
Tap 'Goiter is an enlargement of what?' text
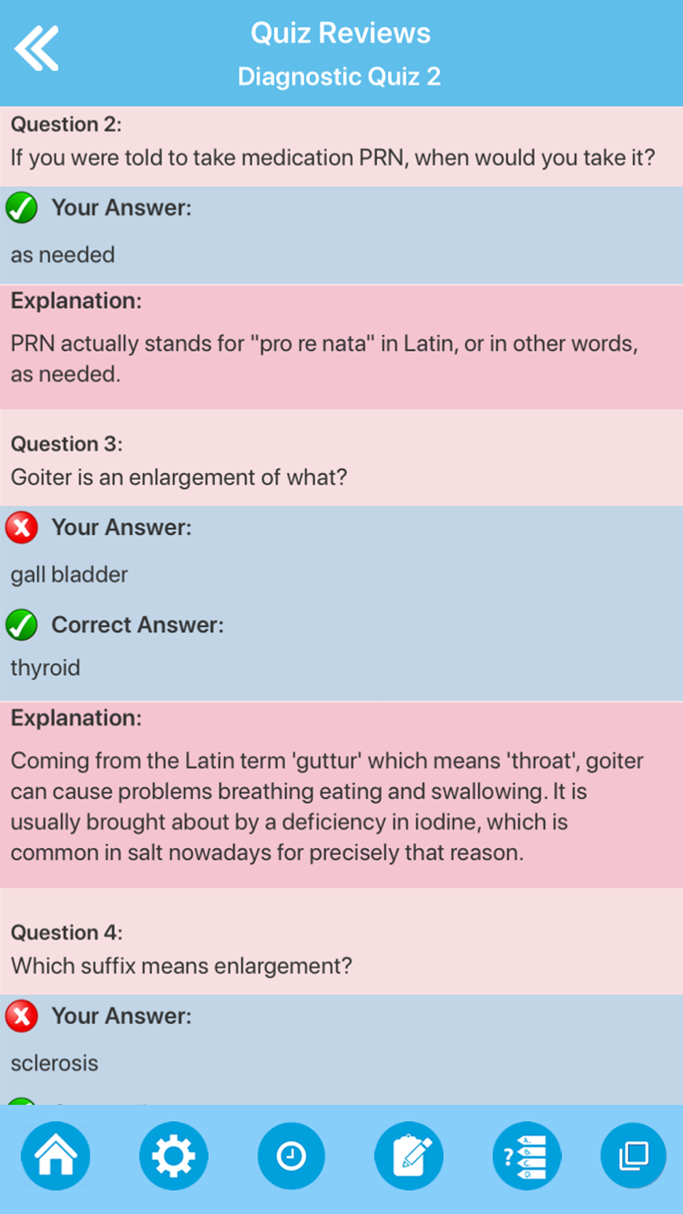[x=179, y=477]
